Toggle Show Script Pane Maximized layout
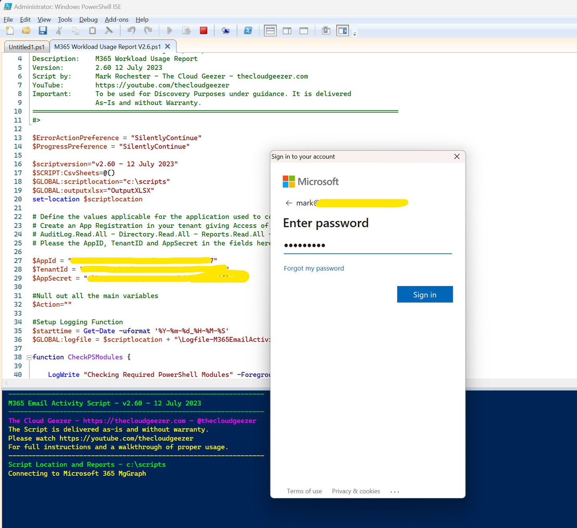 click(x=303, y=30)
